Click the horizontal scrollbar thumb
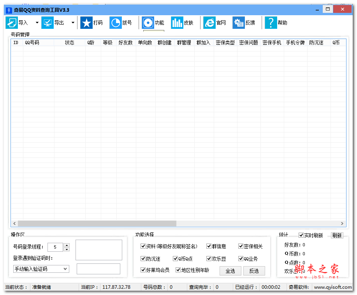Viewport: 357px width, 295px height. 97,223
